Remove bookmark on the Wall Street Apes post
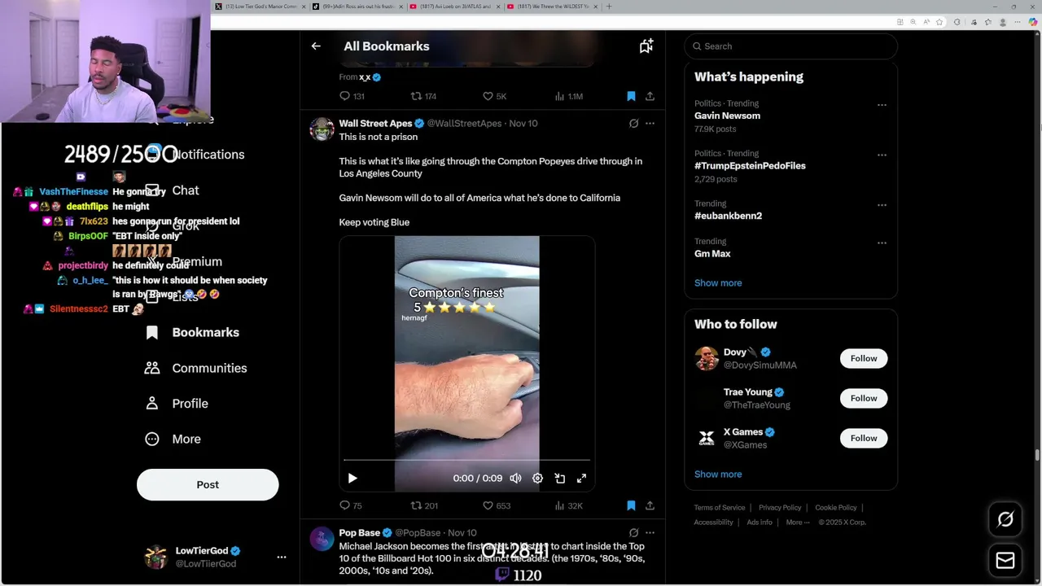 (x=631, y=505)
